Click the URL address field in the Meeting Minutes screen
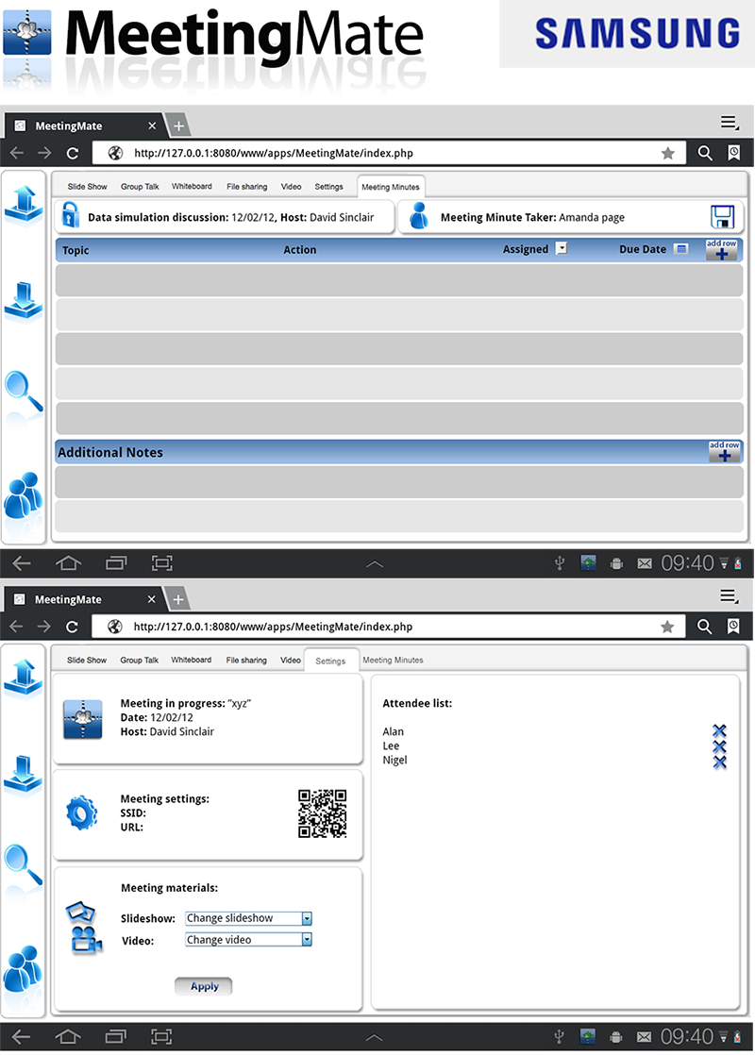The height and width of the screenshot is (1055, 755). (388, 154)
